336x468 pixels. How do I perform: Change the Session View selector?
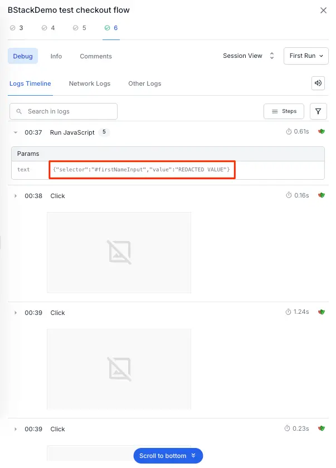(249, 56)
